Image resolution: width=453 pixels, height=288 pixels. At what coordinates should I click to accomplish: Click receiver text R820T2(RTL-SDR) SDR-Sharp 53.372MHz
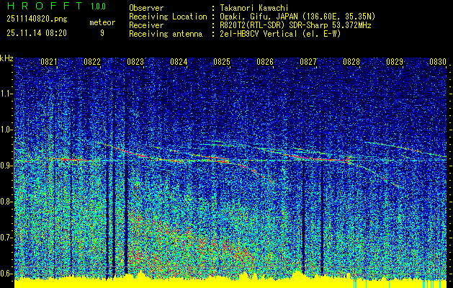[x=295, y=25]
